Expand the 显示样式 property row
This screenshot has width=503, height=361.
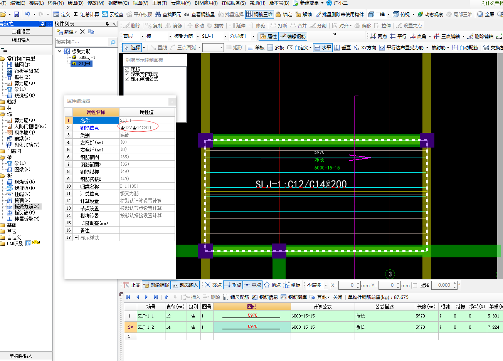click(76, 238)
